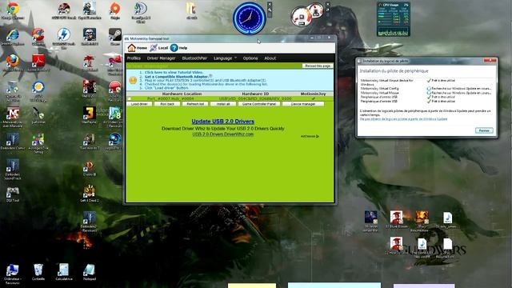
Task: Open the DS3 Tool gamepad shortcut
Action: [x=13, y=192]
